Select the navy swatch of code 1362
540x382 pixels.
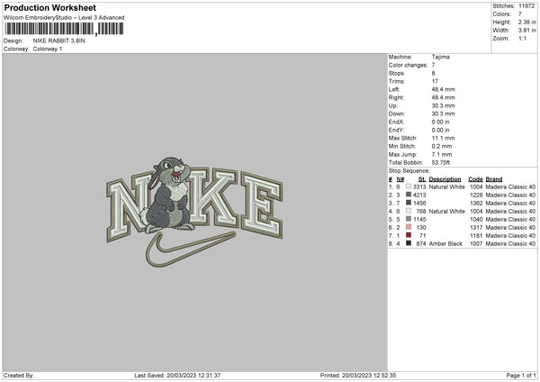pos(409,203)
